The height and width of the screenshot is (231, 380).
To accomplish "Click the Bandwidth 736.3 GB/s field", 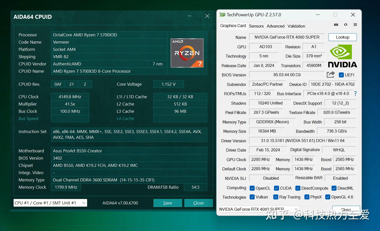I will coord(337,131).
